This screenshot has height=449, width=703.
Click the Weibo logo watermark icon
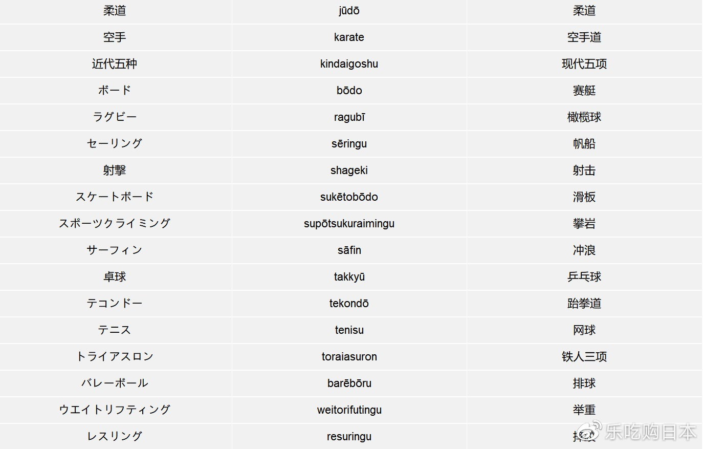click(588, 432)
